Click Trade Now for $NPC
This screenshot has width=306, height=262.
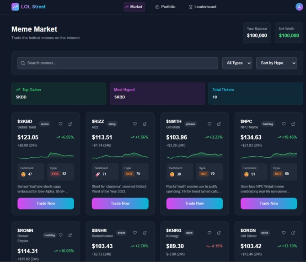[269, 203]
